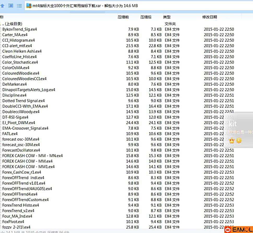This screenshot has height=233, width=253.
Task: Select file Carter_MA.ex4
Action: tap(15, 35)
